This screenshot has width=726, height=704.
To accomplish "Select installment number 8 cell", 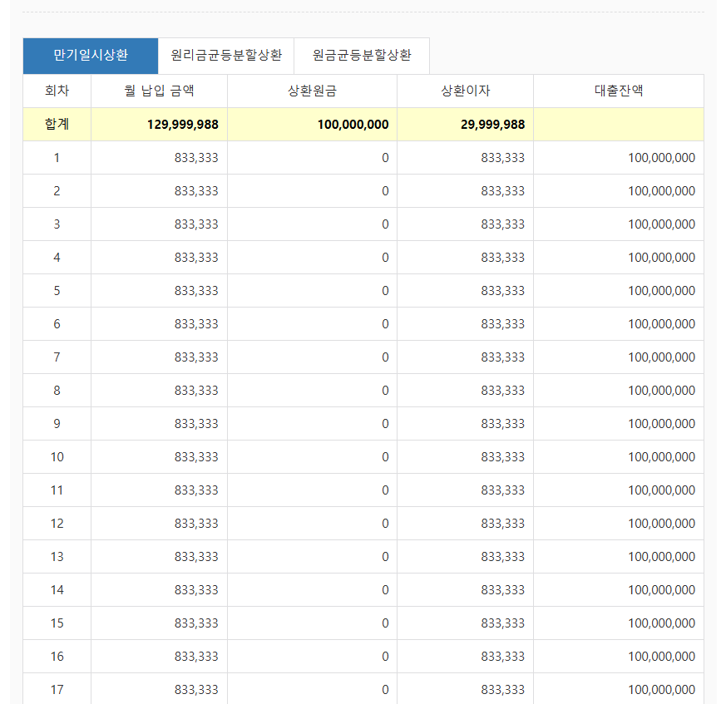I will [57, 391].
